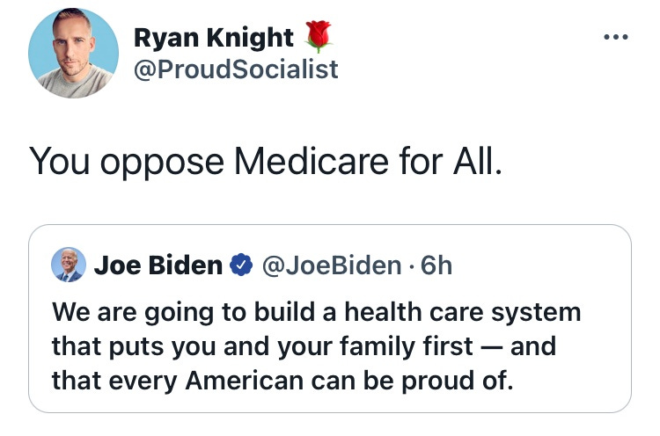The height and width of the screenshot is (436, 660).
Task: Click the word "American" in the quoted tweet
Action: click(x=244, y=381)
